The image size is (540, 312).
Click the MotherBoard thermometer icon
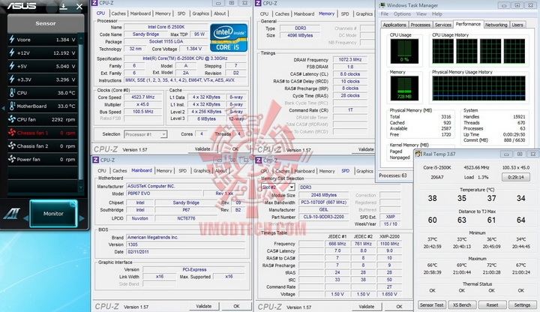coord(12,106)
